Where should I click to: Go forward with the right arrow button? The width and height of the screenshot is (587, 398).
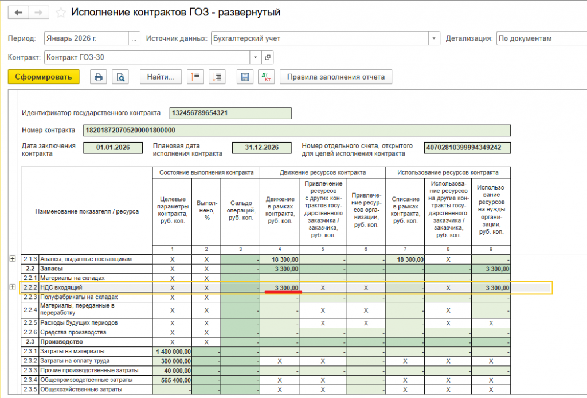(x=38, y=13)
